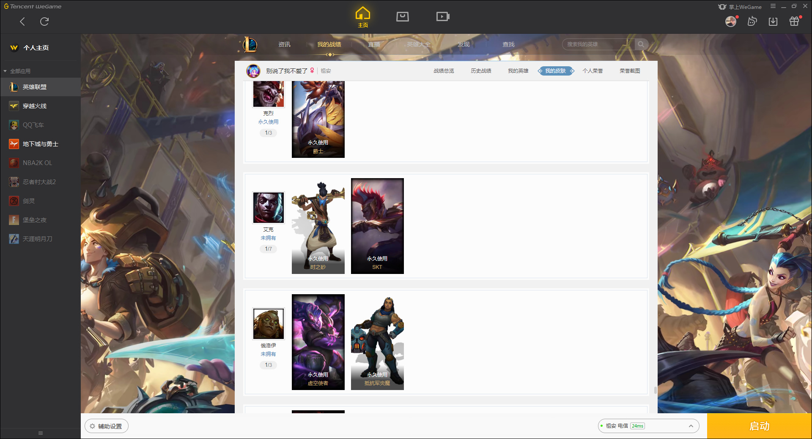Open the 我的皮肤 section
The height and width of the screenshot is (439, 812).
(x=556, y=71)
